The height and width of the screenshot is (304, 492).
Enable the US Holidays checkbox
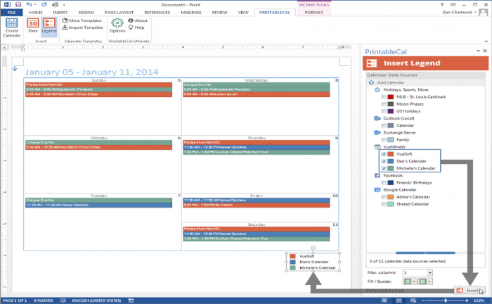pos(384,111)
